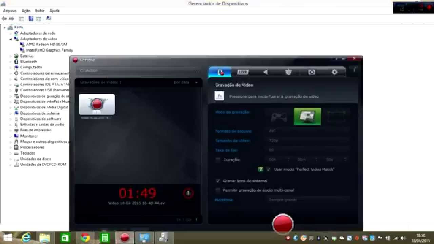Toggle 'Usar modo Perfect Video Match' checkbox
This screenshot has height=244, width=434.
(x=268, y=169)
